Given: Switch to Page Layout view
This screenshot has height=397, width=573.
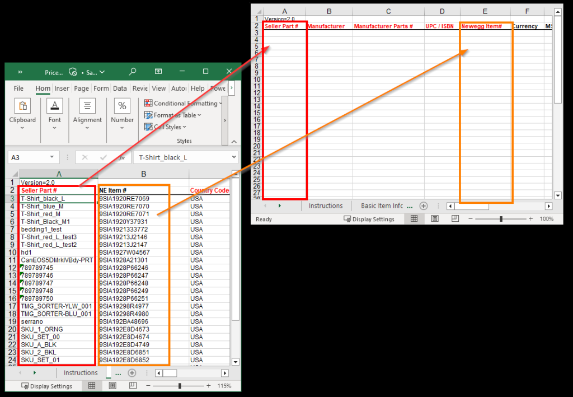Looking at the screenshot, I should [112, 386].
